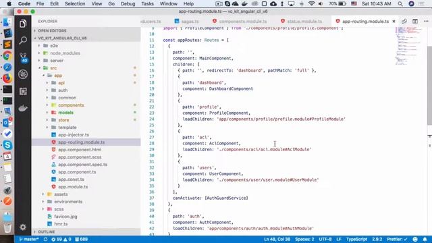This screenshot has width=432, height=243.
Task: Expand the components folder
Action: [71, 105]
